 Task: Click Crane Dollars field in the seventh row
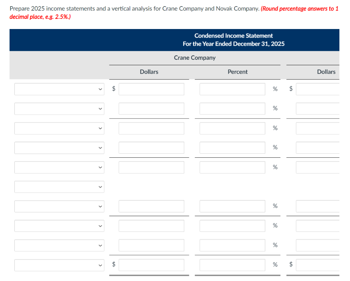click(x=151, y=206)
